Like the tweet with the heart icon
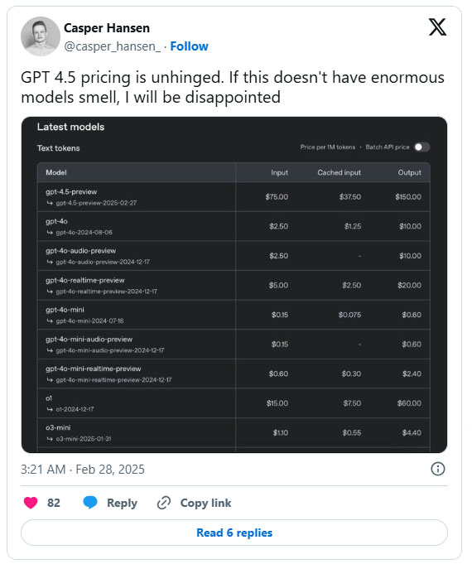This screenshot has height=564, width=472. [31, 503]
